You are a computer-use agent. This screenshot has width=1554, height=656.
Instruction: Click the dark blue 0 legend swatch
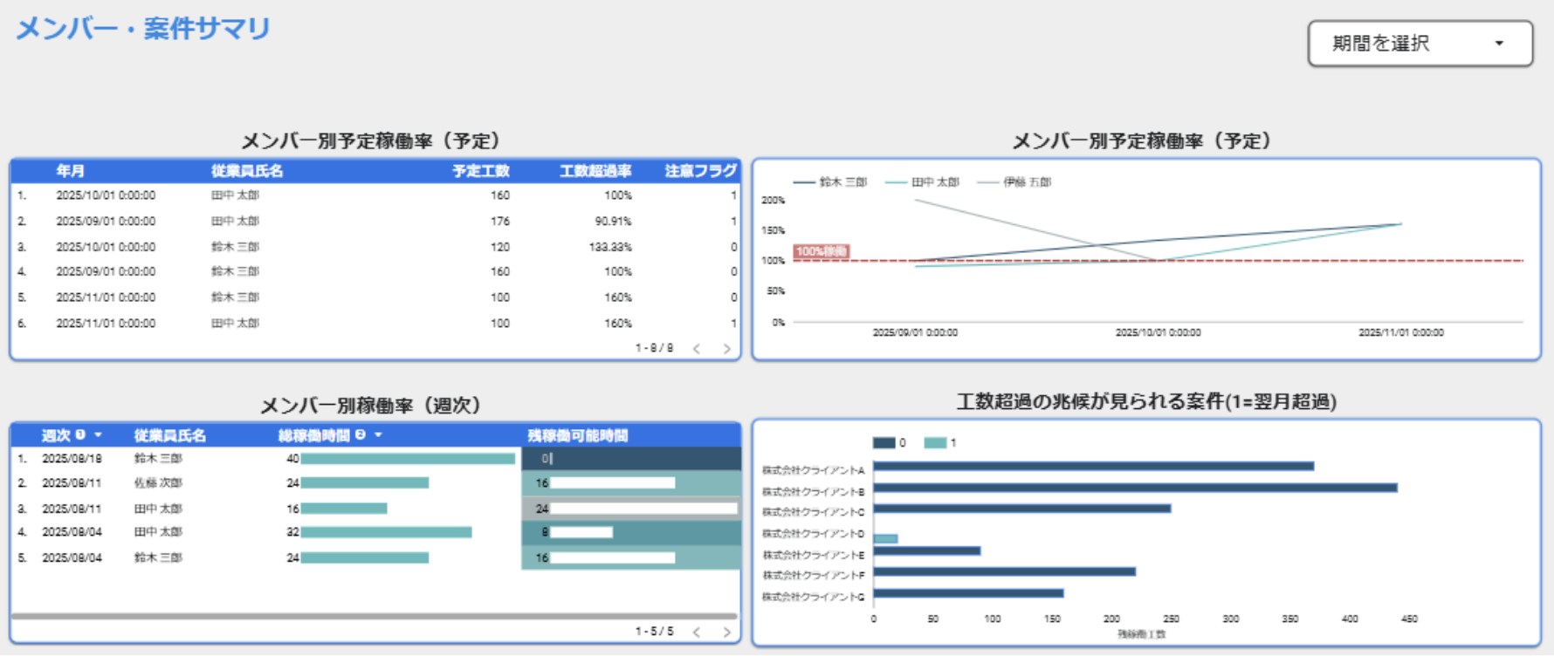[x=884, y=443]
